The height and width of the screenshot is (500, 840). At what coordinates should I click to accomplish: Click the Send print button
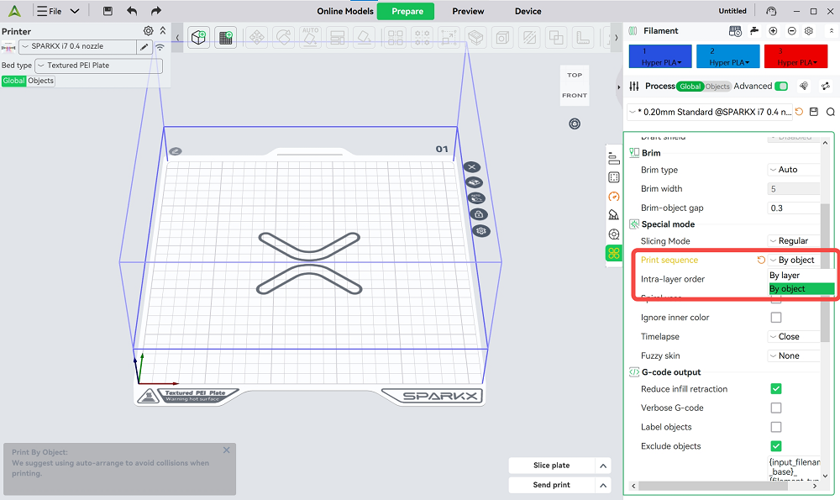(x=551, y=485)
